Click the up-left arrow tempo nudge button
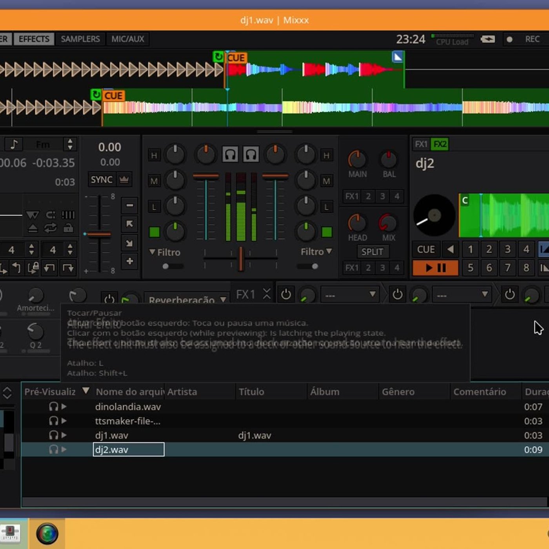This screenshot has width=549, height=549. [x=129, y=224]
